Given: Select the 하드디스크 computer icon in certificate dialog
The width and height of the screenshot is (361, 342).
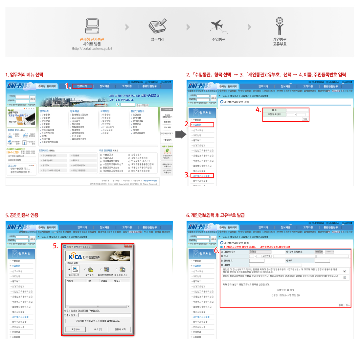Looking at the screenshot, I should coord(75,269).
